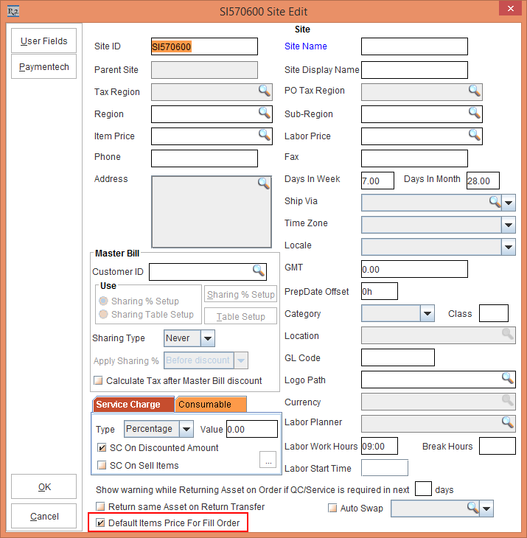Click the Labor Start Time field
This screenshot has width=527, height=538.
point(385,468)
